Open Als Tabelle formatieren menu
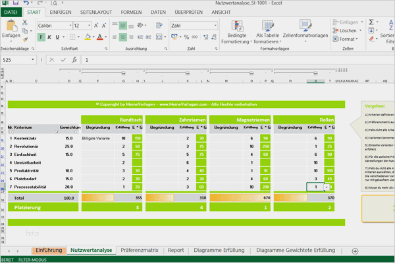 coord(267,32)
